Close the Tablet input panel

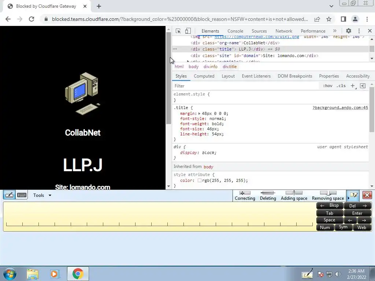coord(367,195)
